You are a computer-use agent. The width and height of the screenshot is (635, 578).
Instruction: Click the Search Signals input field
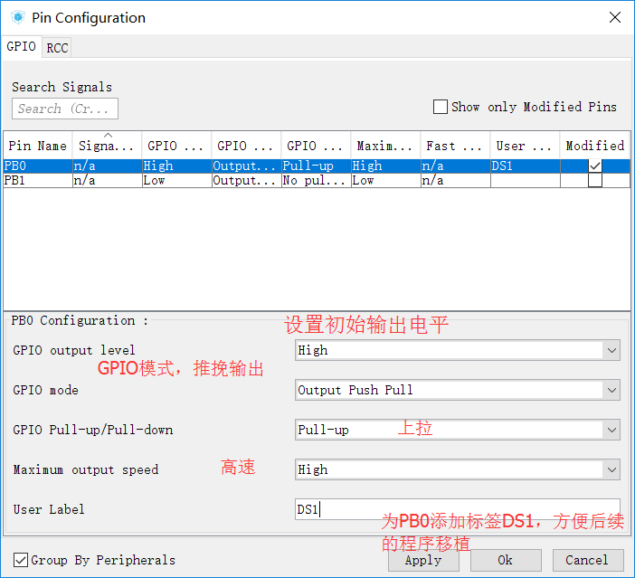[65, 109]
